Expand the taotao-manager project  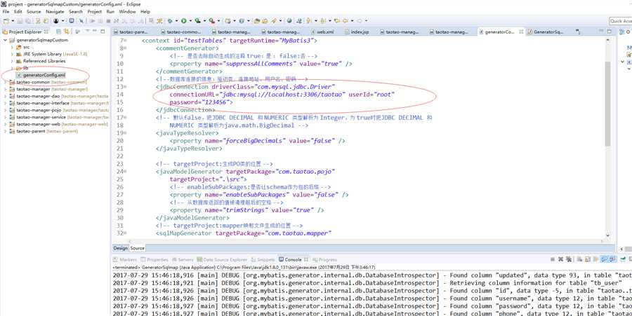[x=5, y=89]
